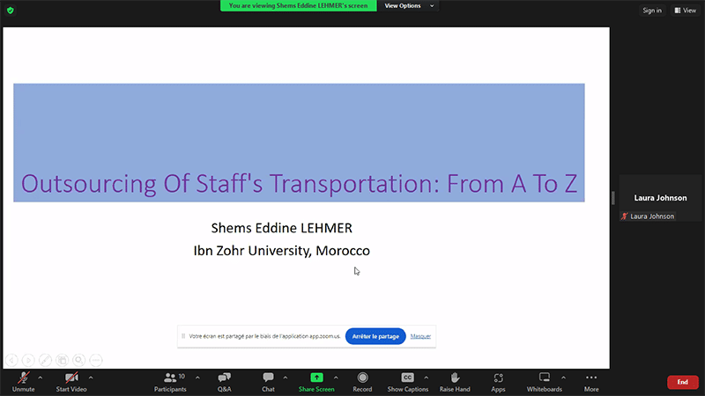
Task: Click the Record icon
Action: 362,380
